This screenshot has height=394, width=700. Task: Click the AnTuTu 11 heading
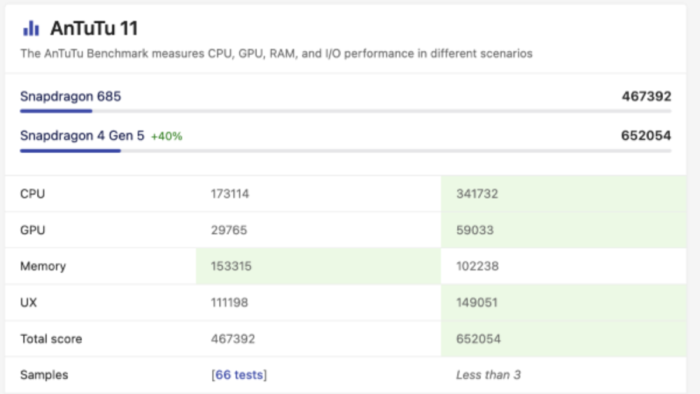(94, 29)
